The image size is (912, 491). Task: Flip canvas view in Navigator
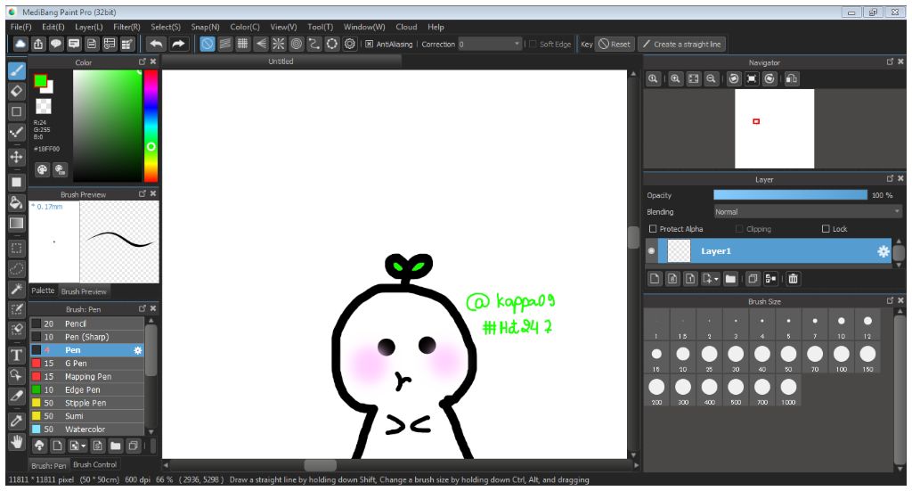791,78
